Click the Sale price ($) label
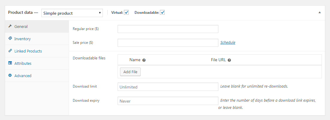 pyautogui.click(x=83, y=43)
